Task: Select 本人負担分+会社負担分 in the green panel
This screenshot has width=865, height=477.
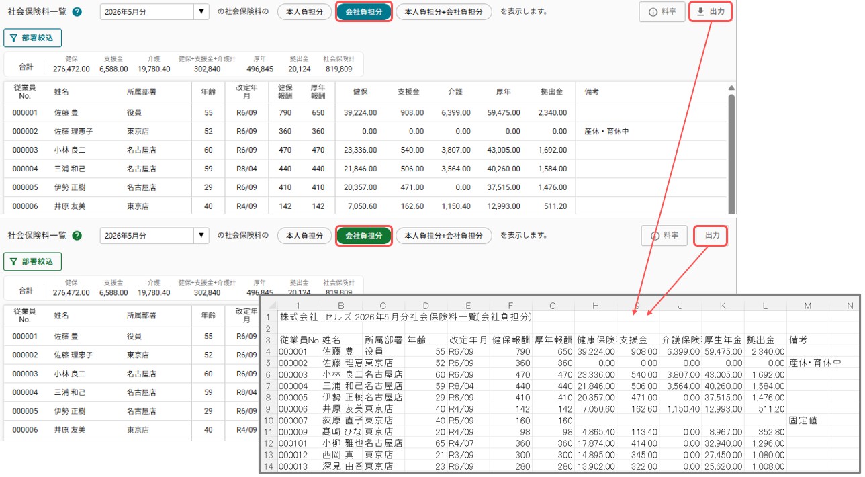Action: click(443, 236)
